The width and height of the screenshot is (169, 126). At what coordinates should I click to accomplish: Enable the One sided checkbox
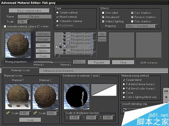[103, 13]
